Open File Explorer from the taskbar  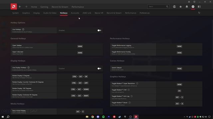tap(87, 117)
